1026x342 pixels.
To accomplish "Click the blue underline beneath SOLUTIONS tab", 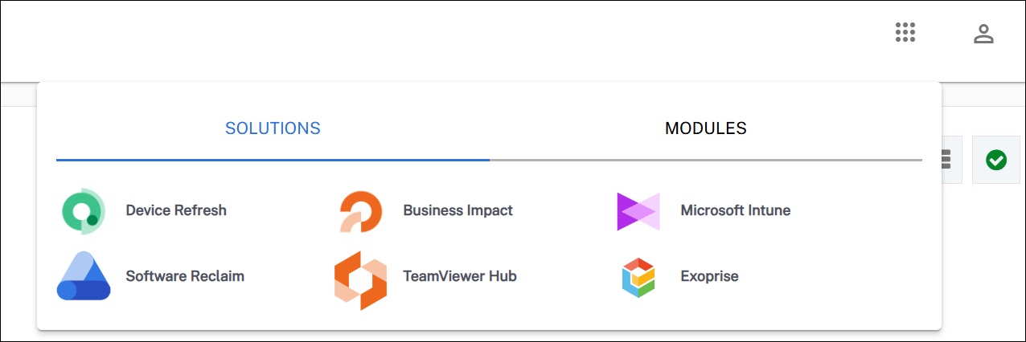I will [x=273, y=160].
